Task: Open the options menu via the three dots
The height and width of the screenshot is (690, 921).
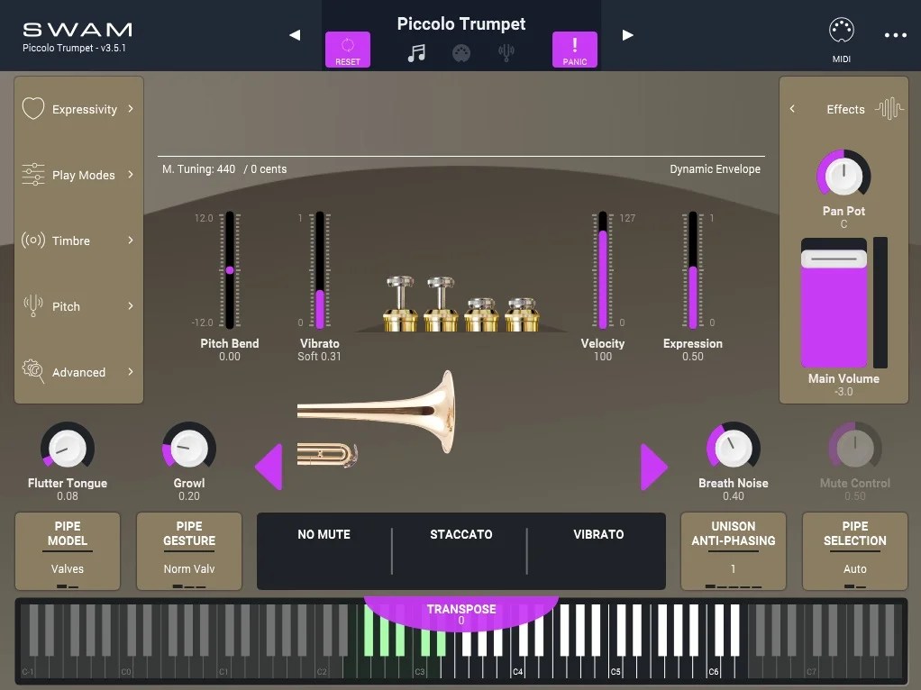Action: [895, 34]
